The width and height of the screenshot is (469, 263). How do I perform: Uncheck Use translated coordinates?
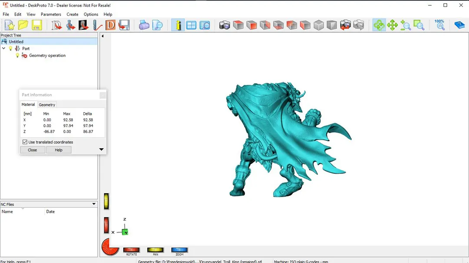click(x=25, y=142)
